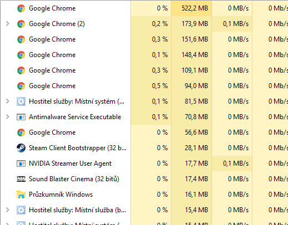This screenshot has width=288, height=225.
Task: Click Chrome icon in 56,6 MB row
Action: (21, 132)
